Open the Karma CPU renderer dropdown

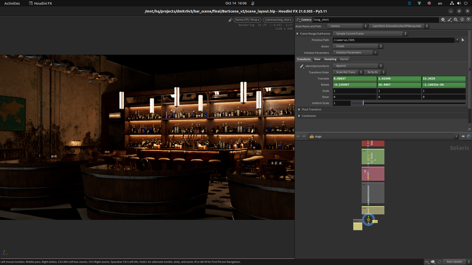pyautogui.click(x=248, y=20)
